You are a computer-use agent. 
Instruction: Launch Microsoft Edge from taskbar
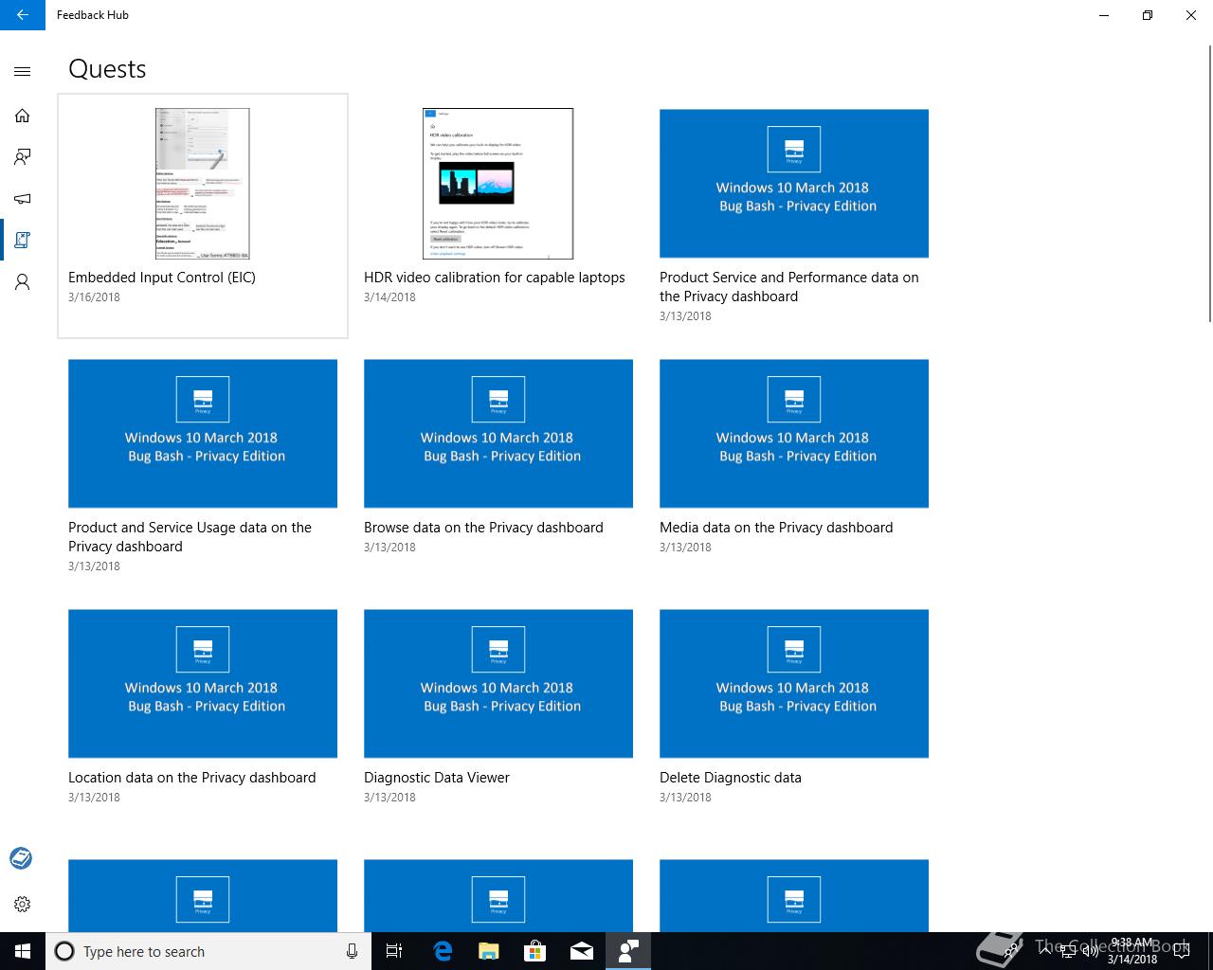pyautogui.click(x=442, y=951)
